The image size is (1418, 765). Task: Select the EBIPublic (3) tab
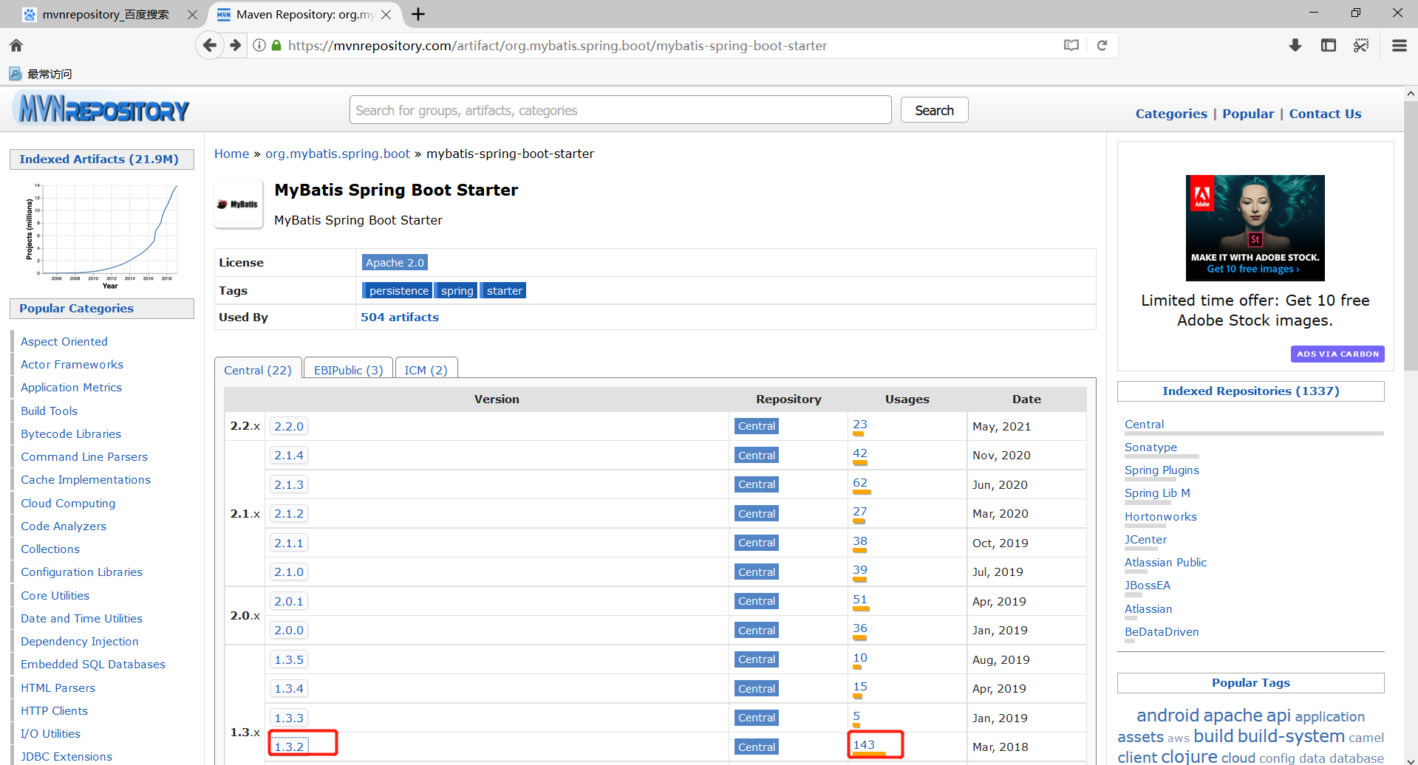pos(349,370)
